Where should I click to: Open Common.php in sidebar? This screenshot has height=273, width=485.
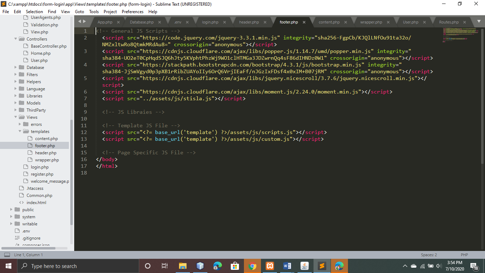coord(39,196)
